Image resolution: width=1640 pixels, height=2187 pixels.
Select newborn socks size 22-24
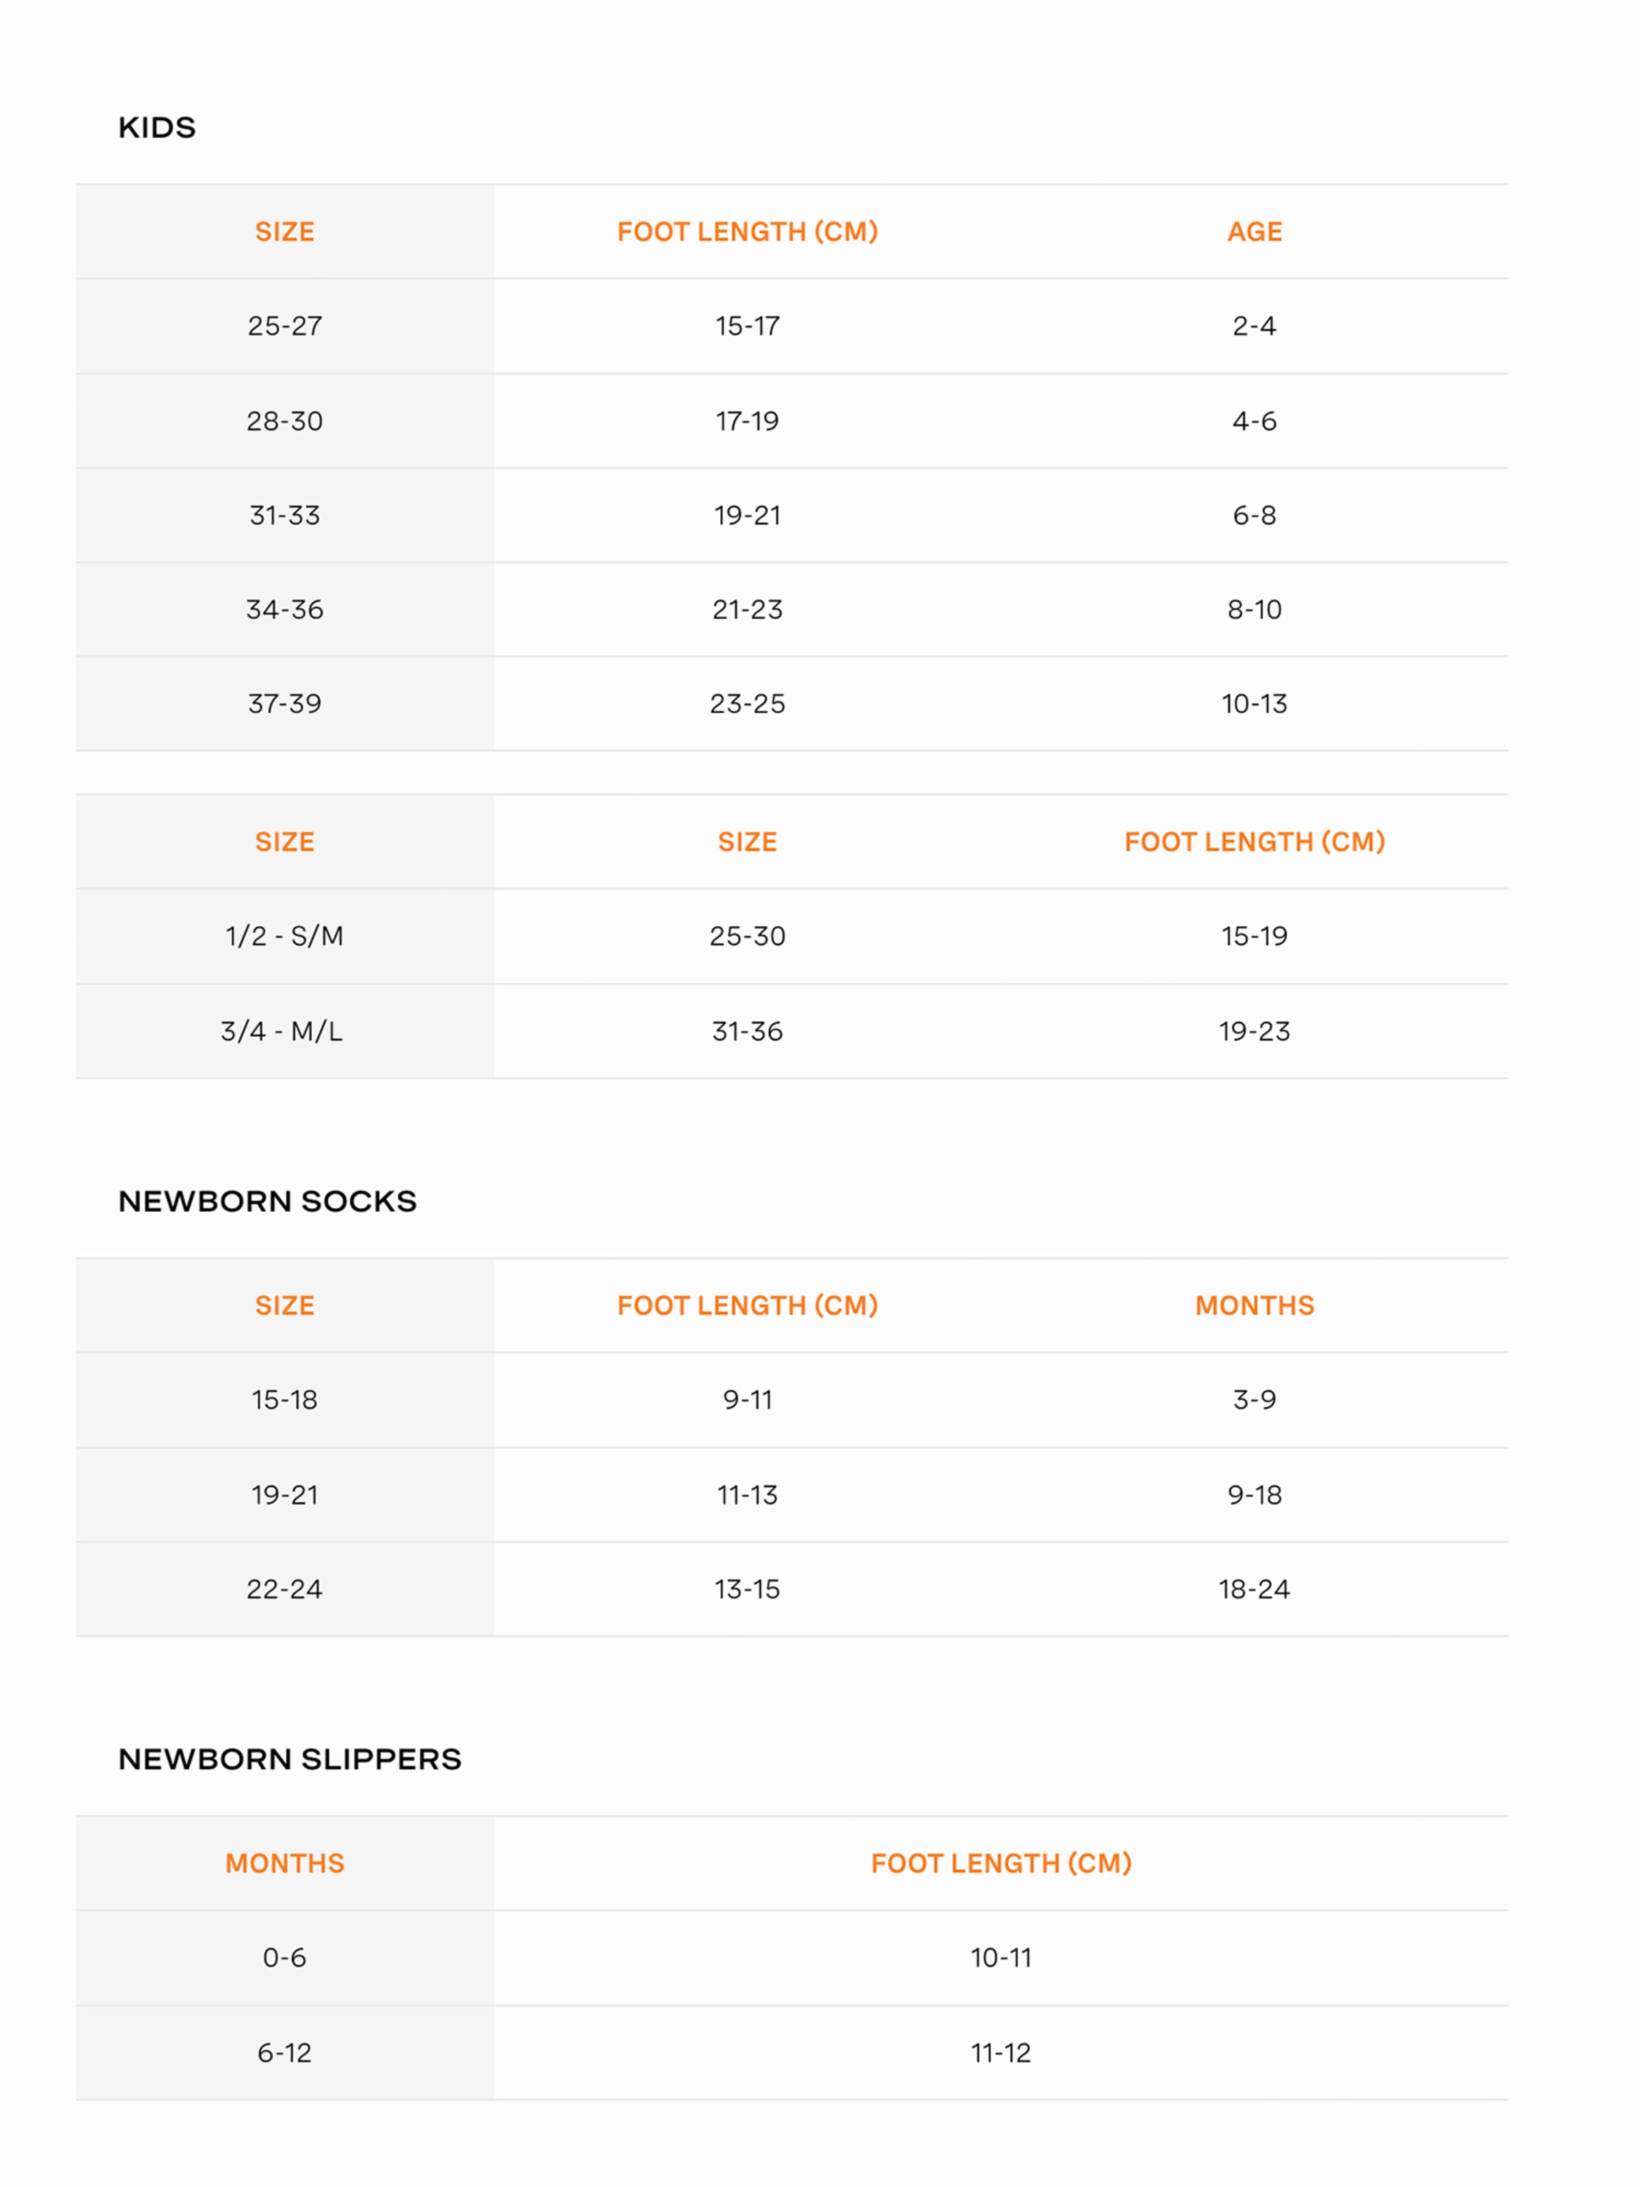[285, 1589]
